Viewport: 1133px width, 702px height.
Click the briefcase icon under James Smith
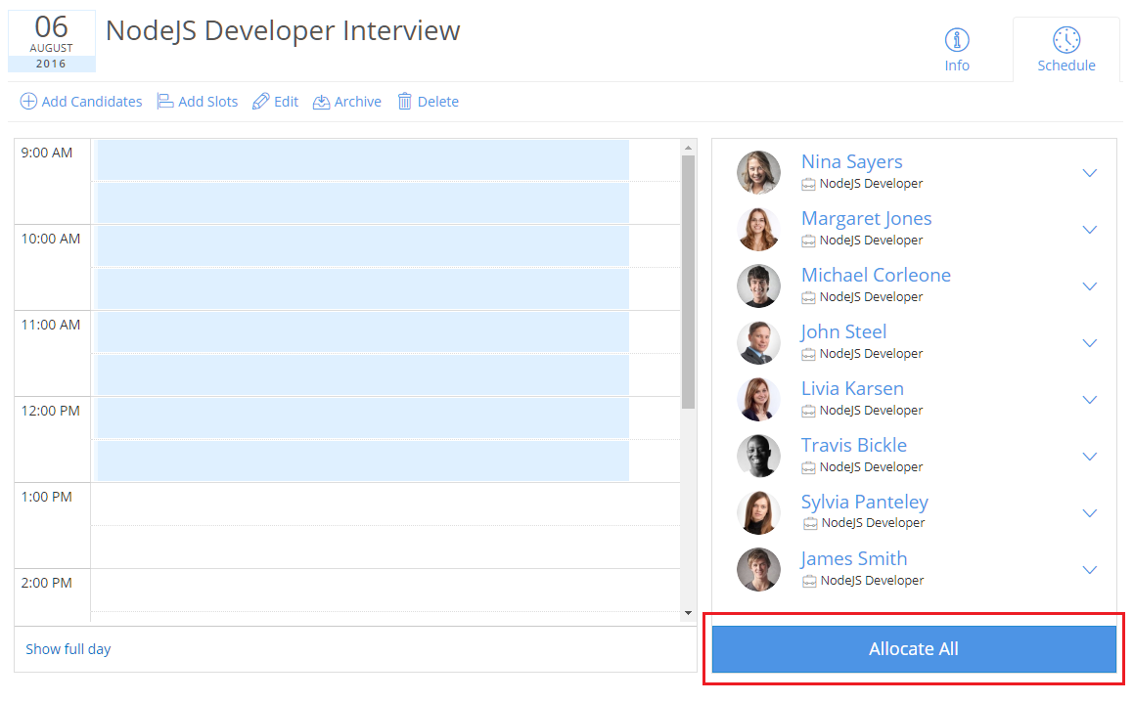click(x=809, y=581)
